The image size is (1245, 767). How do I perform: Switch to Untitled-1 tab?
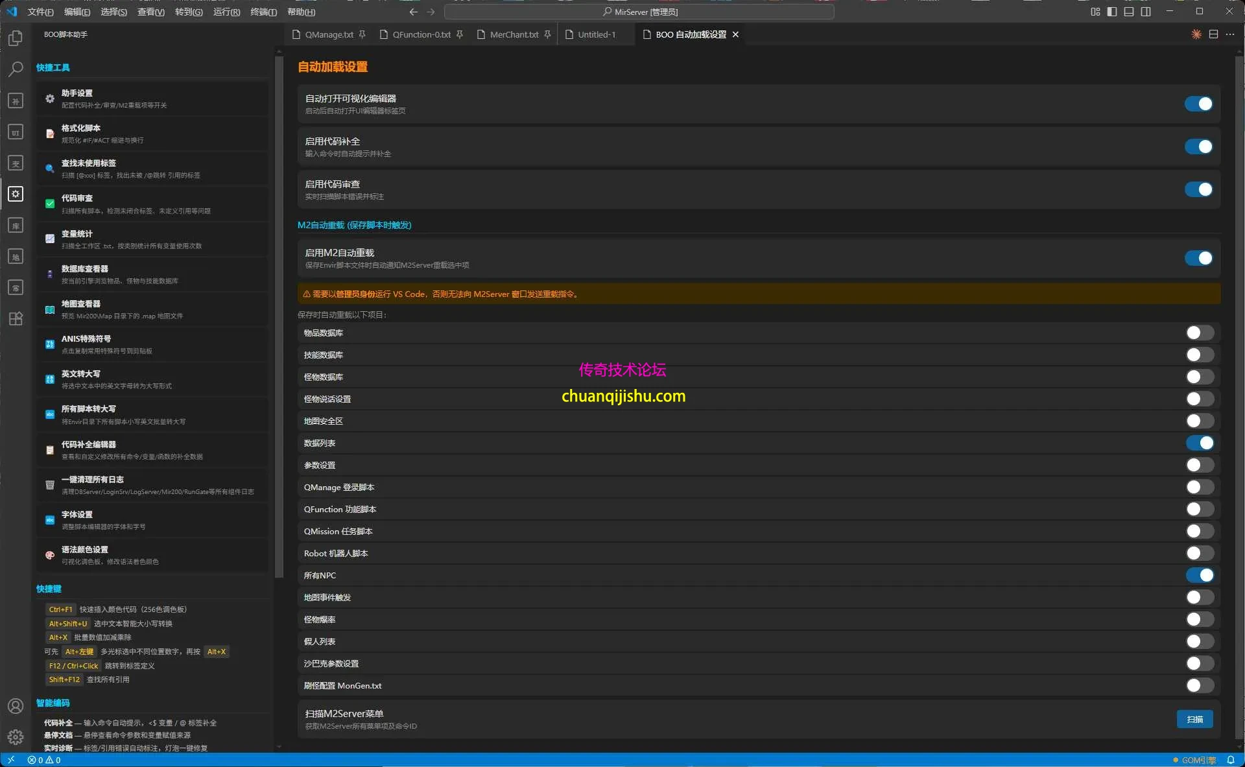(x=597, y=34)
